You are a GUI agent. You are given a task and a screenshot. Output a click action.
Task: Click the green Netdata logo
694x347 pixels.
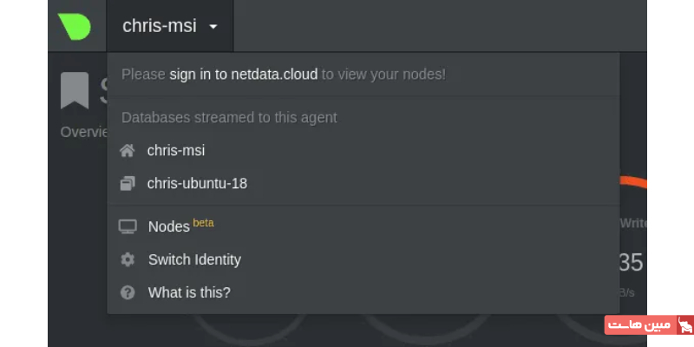tap(75, 26)
